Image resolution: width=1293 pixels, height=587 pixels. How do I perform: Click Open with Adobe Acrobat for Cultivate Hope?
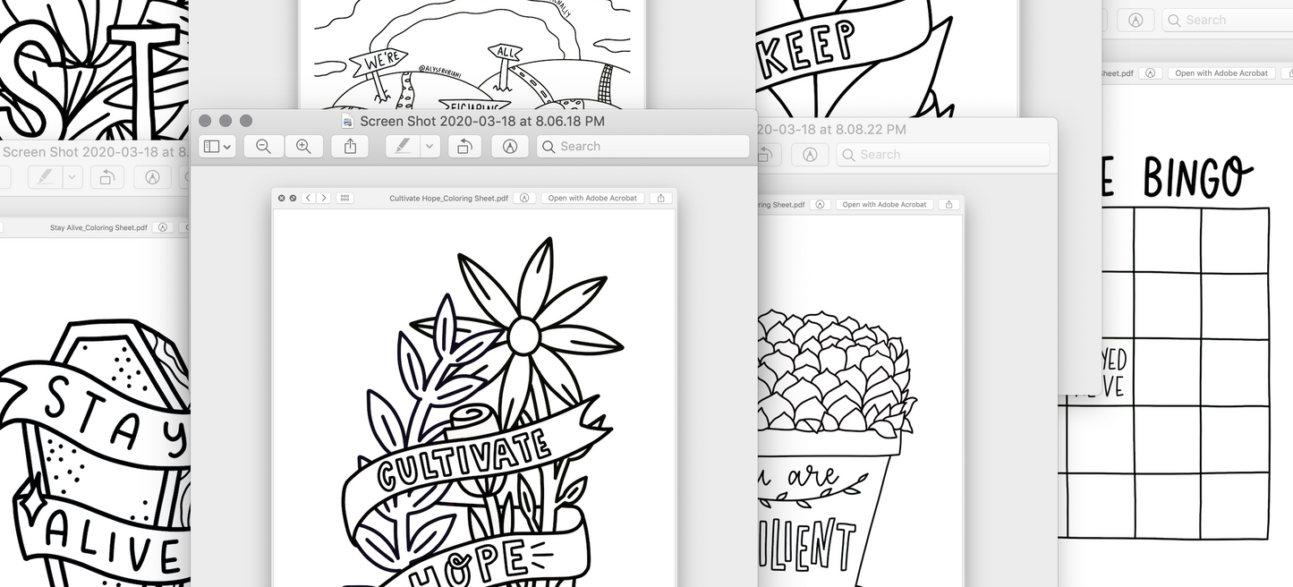click(592, 198)
